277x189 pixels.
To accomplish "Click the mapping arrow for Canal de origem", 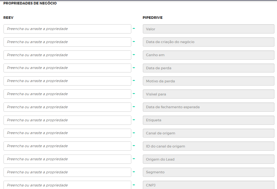I will (134, 133).
